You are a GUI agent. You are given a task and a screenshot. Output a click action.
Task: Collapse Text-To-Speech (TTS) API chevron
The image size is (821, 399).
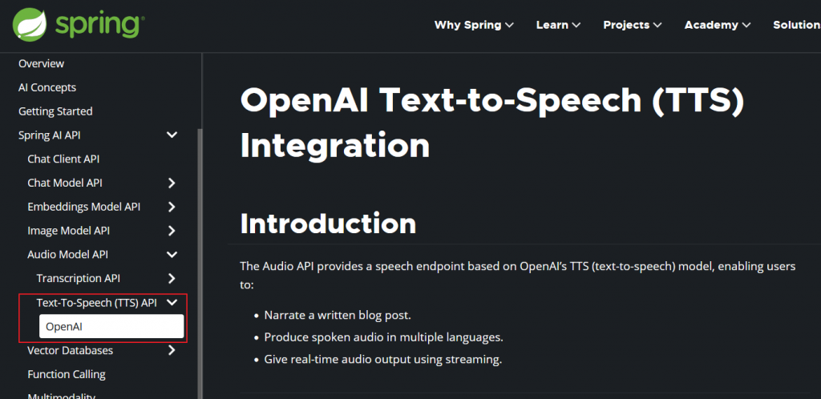172,302
